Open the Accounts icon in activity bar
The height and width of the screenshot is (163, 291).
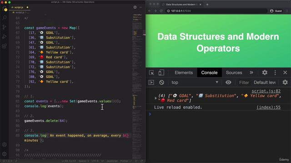coord(5,144)
